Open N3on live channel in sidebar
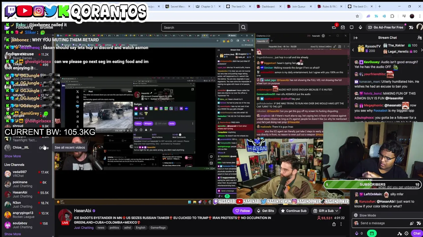This screenshot has height=237, width=423. pyautogui.click(x=26, y=204)
